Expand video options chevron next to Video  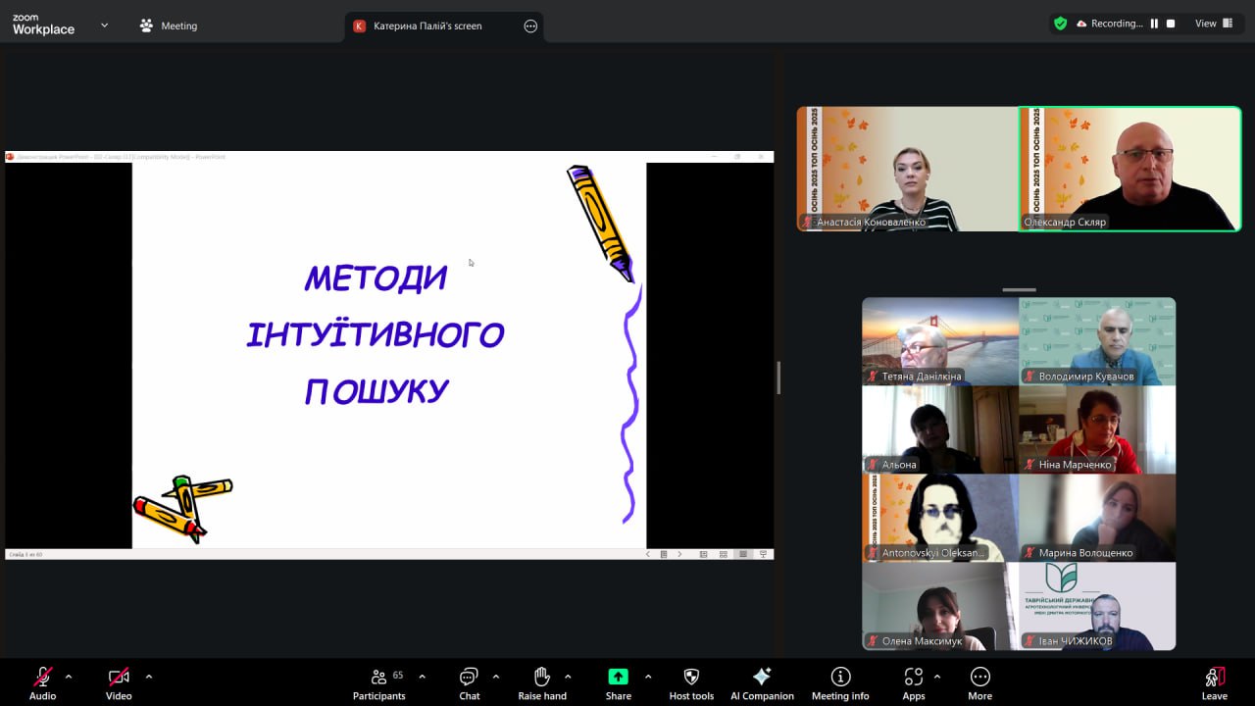[x=149, y=677]
